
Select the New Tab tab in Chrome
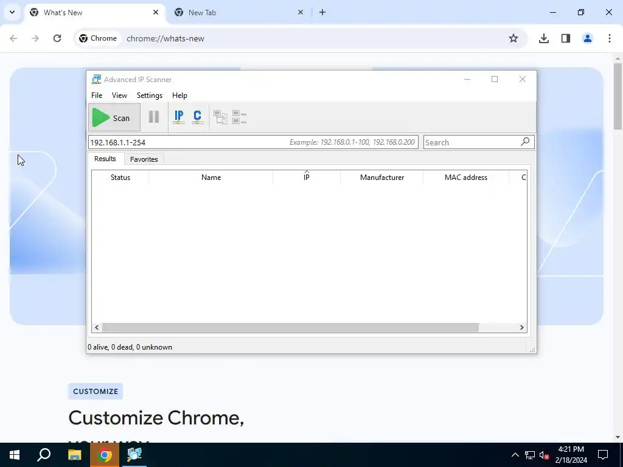(x=238, y=12)
